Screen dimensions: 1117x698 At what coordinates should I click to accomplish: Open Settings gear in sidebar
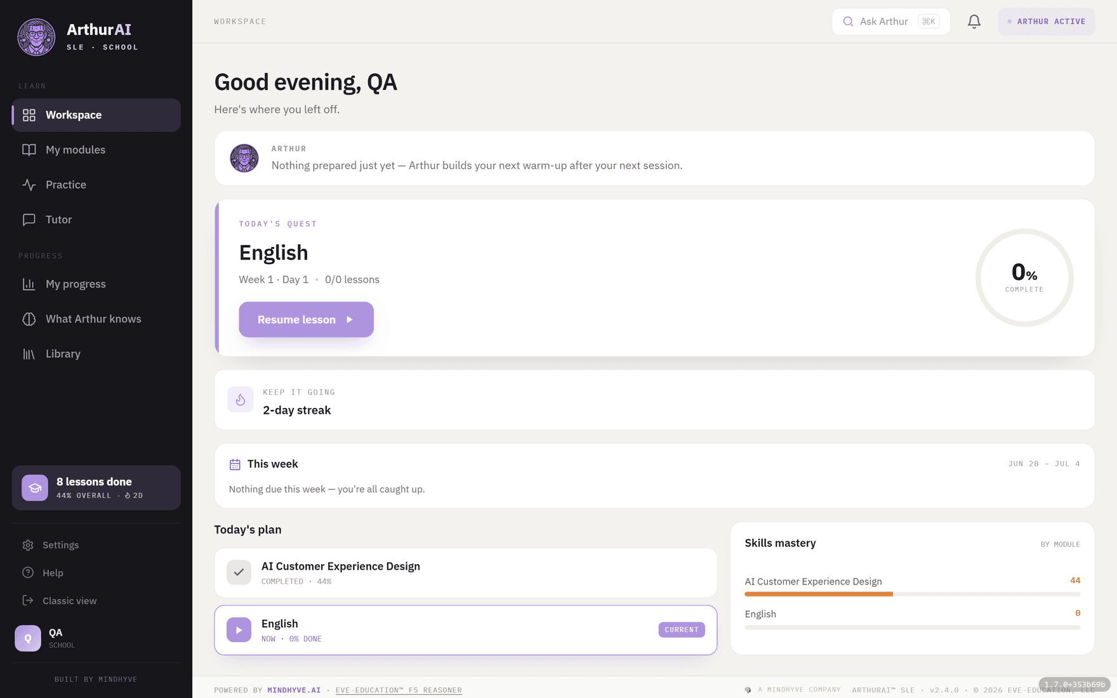28,545
